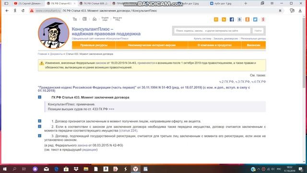Open the browser hamburger menu

272,3
